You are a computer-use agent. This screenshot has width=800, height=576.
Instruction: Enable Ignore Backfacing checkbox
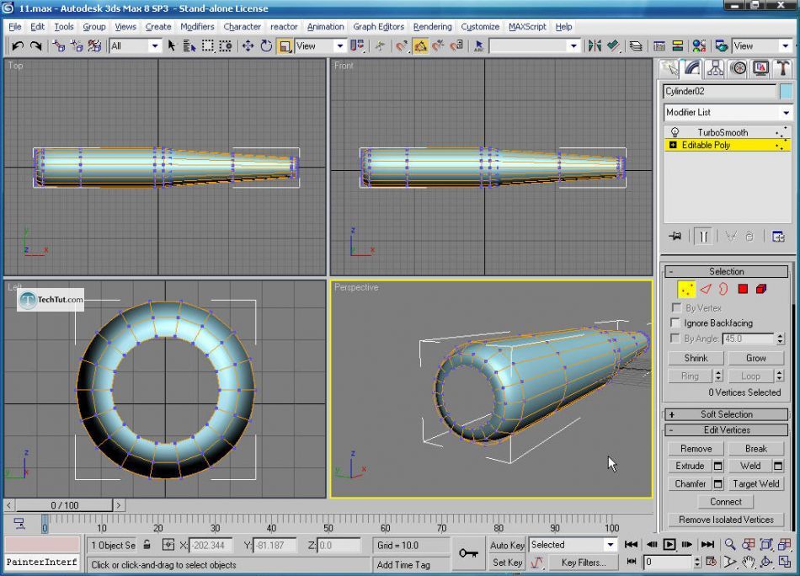[675, 323]
